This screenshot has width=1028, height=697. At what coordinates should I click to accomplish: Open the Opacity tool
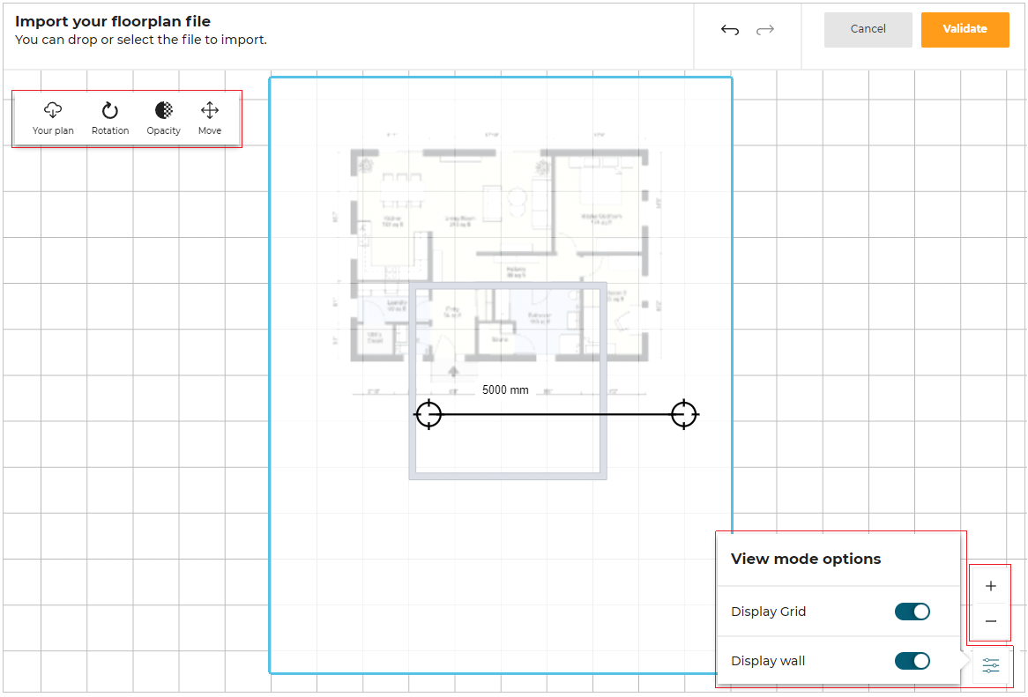tap(163, 115)
